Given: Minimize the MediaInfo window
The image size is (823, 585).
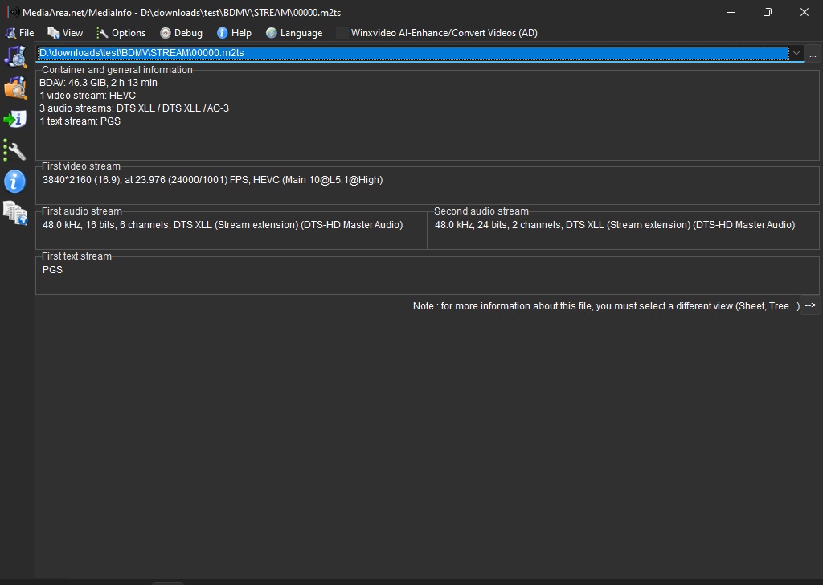Looking at the screenshot, I should coord(730,12).
